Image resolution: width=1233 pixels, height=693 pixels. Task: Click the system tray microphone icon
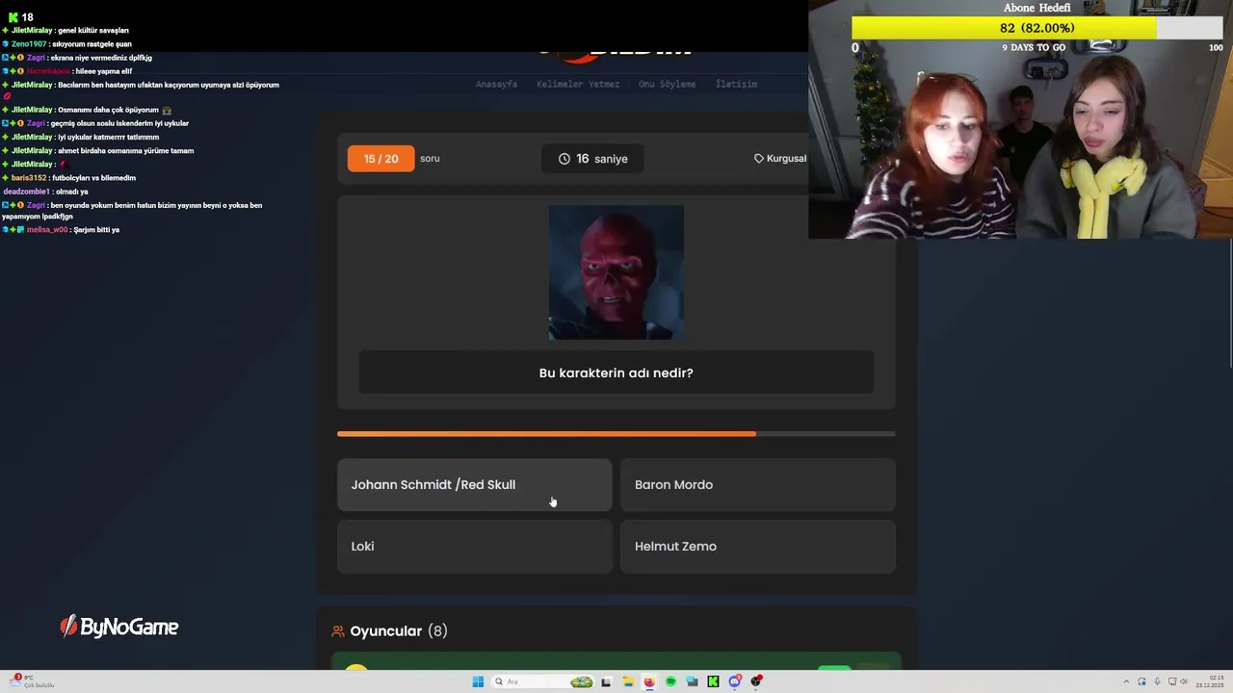(x=1157, y=681)
